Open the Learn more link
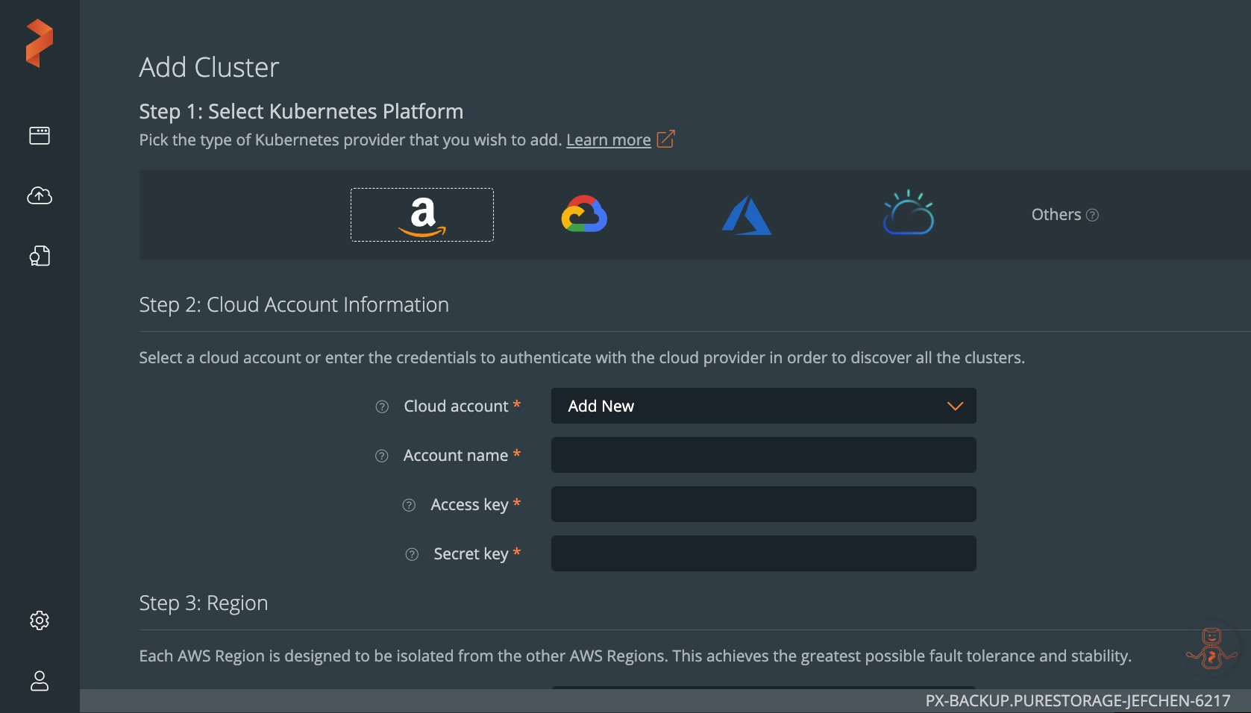The height and width of the screenshot is (713, 1251). (608, 139)
